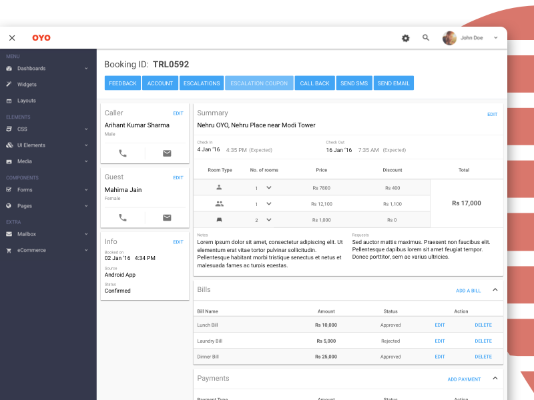Collapse the Bills section chevron
The height and width of the screenshot is (400, 534).
(495, 290)
